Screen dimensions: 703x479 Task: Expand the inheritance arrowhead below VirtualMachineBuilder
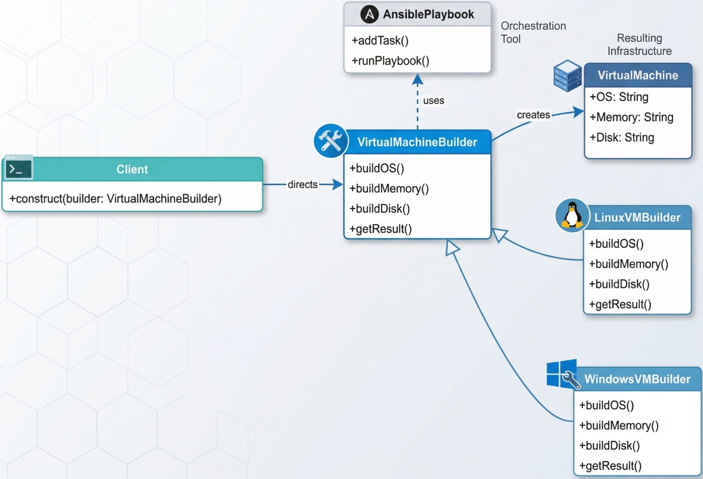(x=450, y=247)
